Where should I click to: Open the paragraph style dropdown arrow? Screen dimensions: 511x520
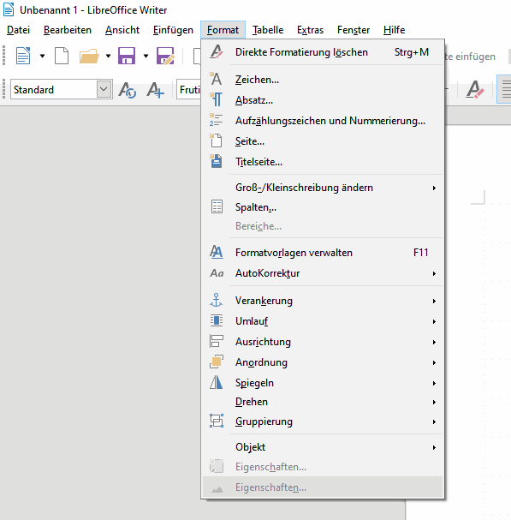coord(104,89)
